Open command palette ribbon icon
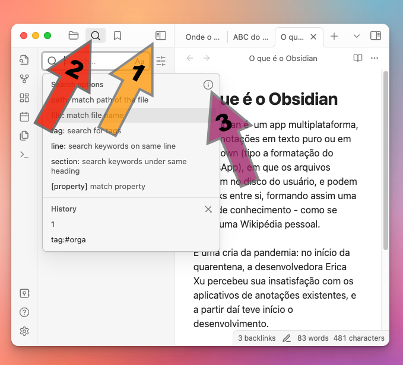Image resolution: width=403 pixels, height=365 pixels. click(24, 155)
